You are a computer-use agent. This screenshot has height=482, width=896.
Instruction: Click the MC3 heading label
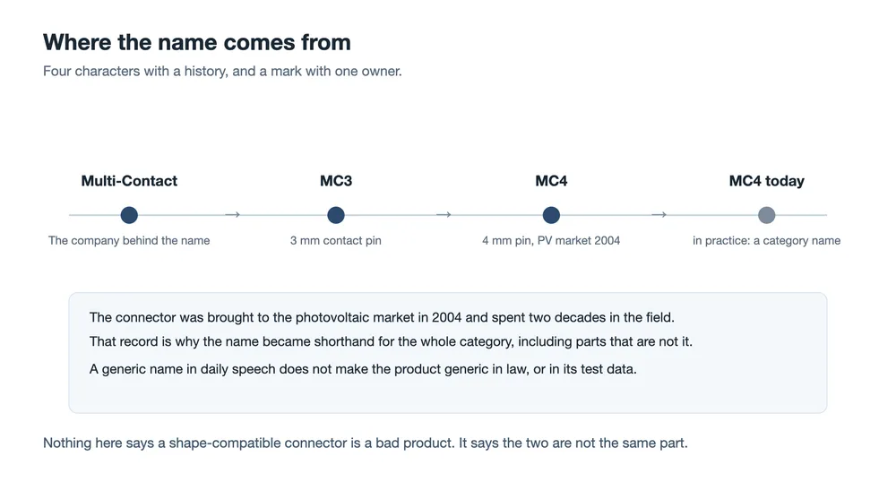click(336, 181)
